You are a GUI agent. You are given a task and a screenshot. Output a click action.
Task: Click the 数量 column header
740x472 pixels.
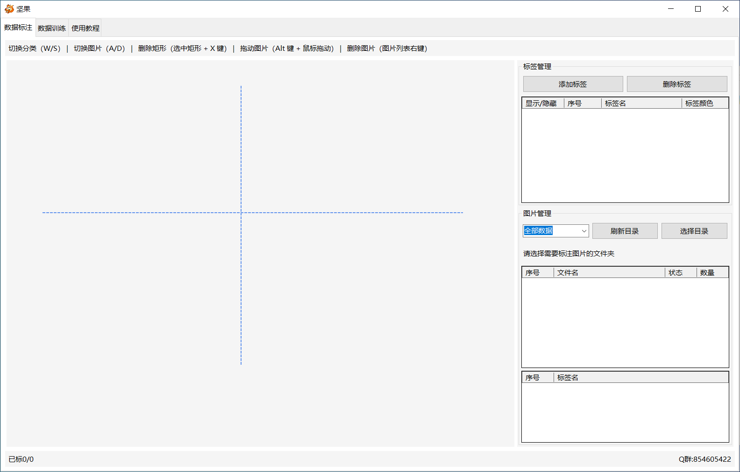[712, 272]
